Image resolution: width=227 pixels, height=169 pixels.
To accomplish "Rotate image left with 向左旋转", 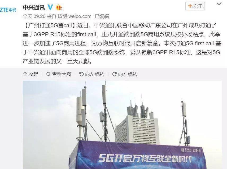I will (x=92, y=74).
